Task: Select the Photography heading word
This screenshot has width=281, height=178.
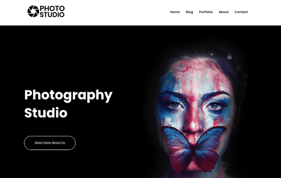Action: coord(68,96)
